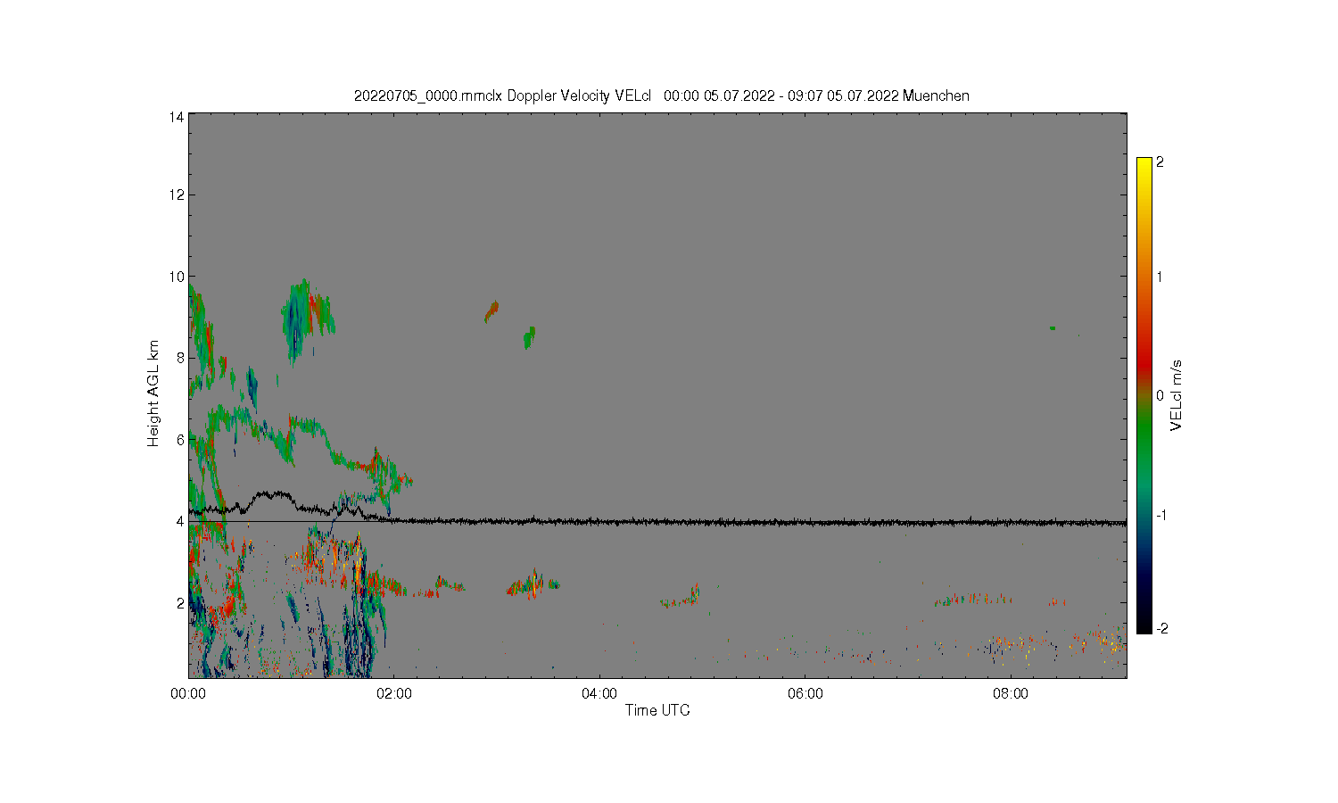The width and height of the screenshot is (1338, 803).
Task: Click the small green echo near 08:25 at 8.7 km
Action: click(1053, 328)
